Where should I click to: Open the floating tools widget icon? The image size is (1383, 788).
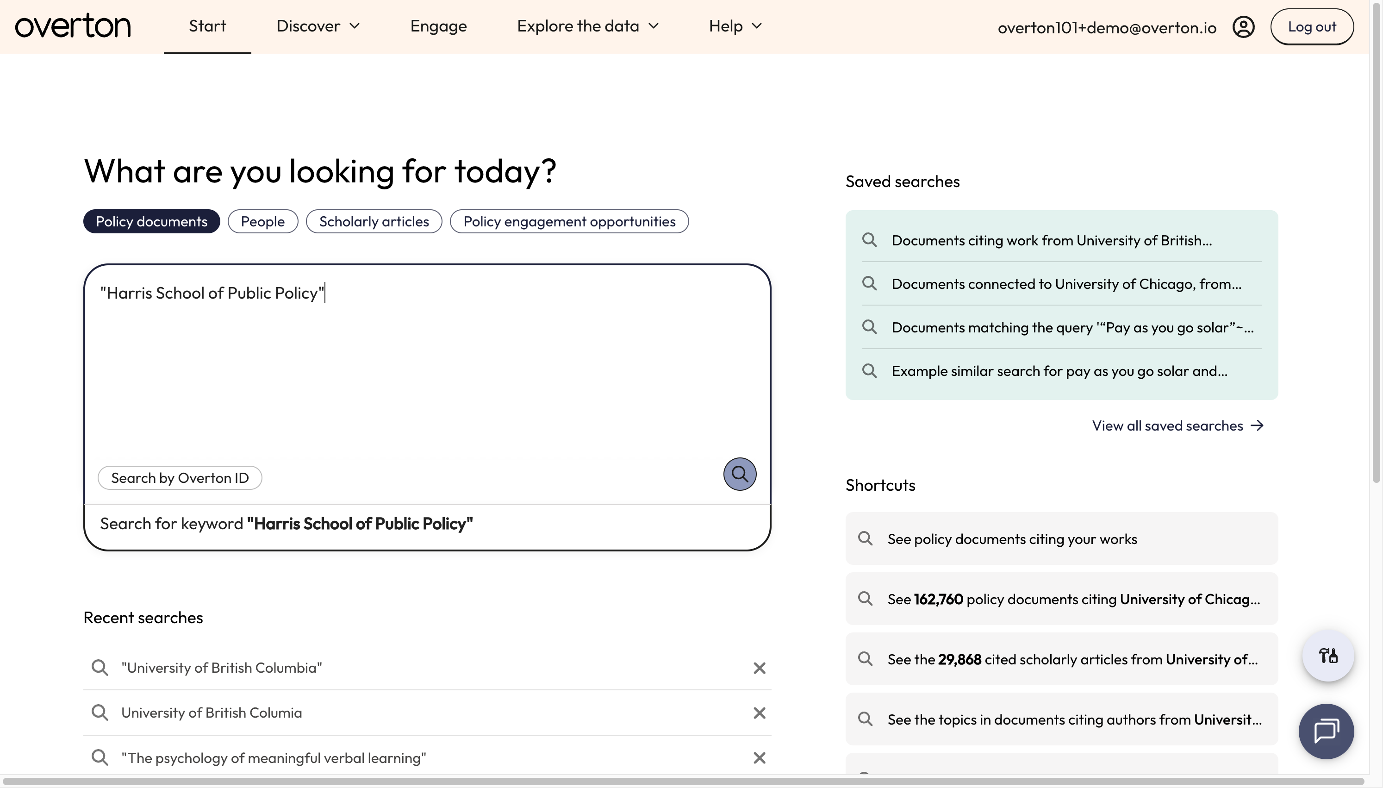(1327, 656)
